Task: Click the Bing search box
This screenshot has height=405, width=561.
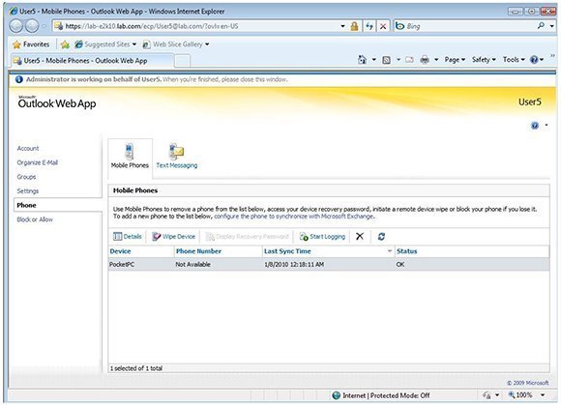Action: (x=469, y=26)
